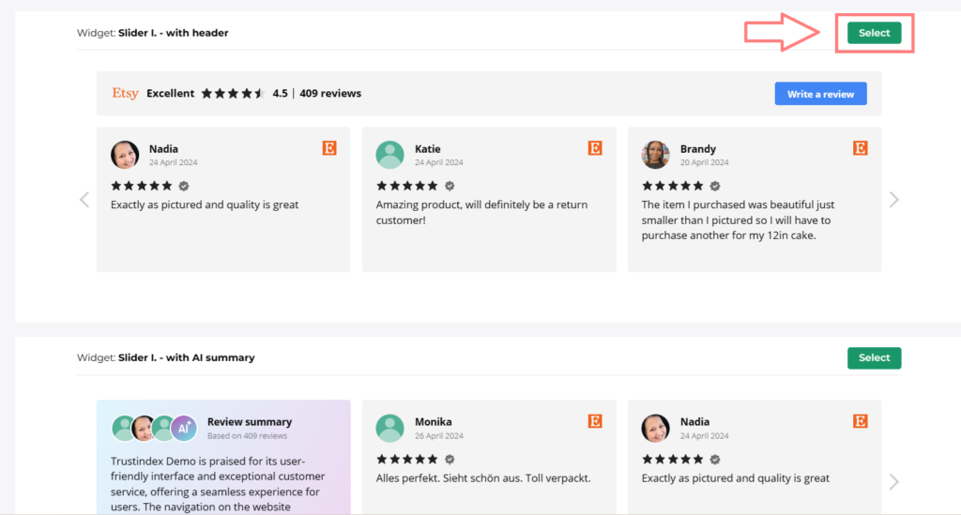This screenshot has width=961, height=515.
Task: Click the star rating in Etsy header
Action: [233, 94]
